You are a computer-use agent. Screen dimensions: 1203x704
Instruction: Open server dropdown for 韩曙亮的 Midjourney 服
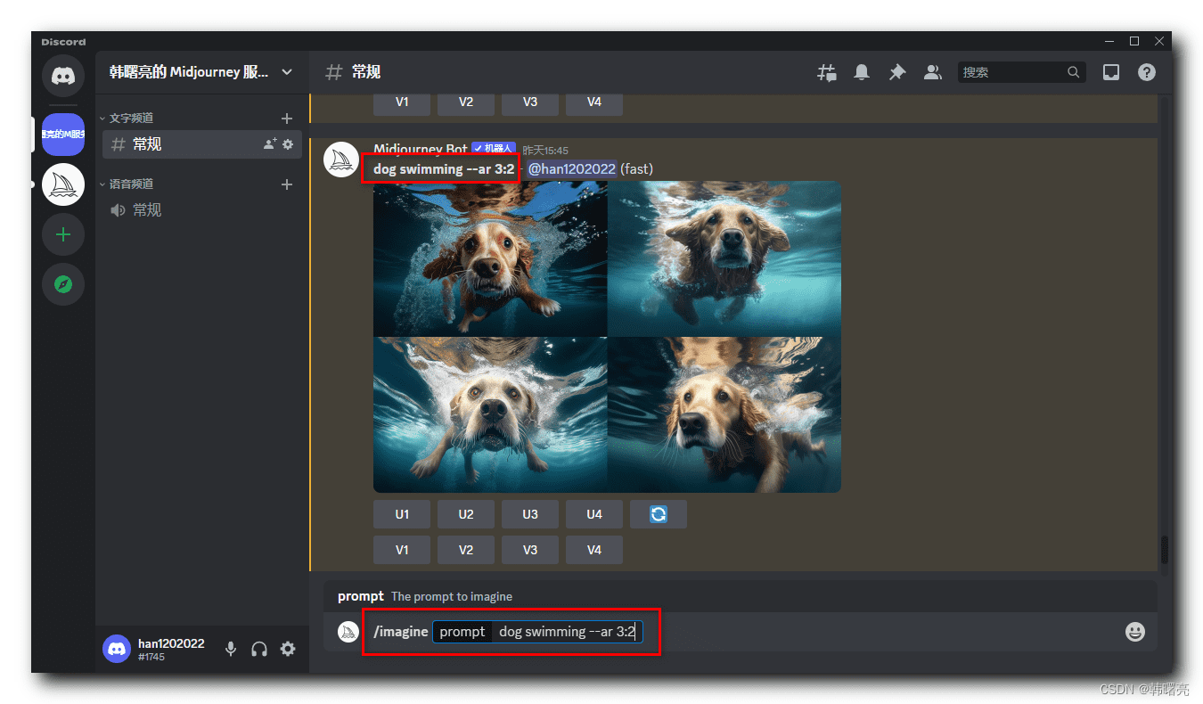click(x=200, y=72)
